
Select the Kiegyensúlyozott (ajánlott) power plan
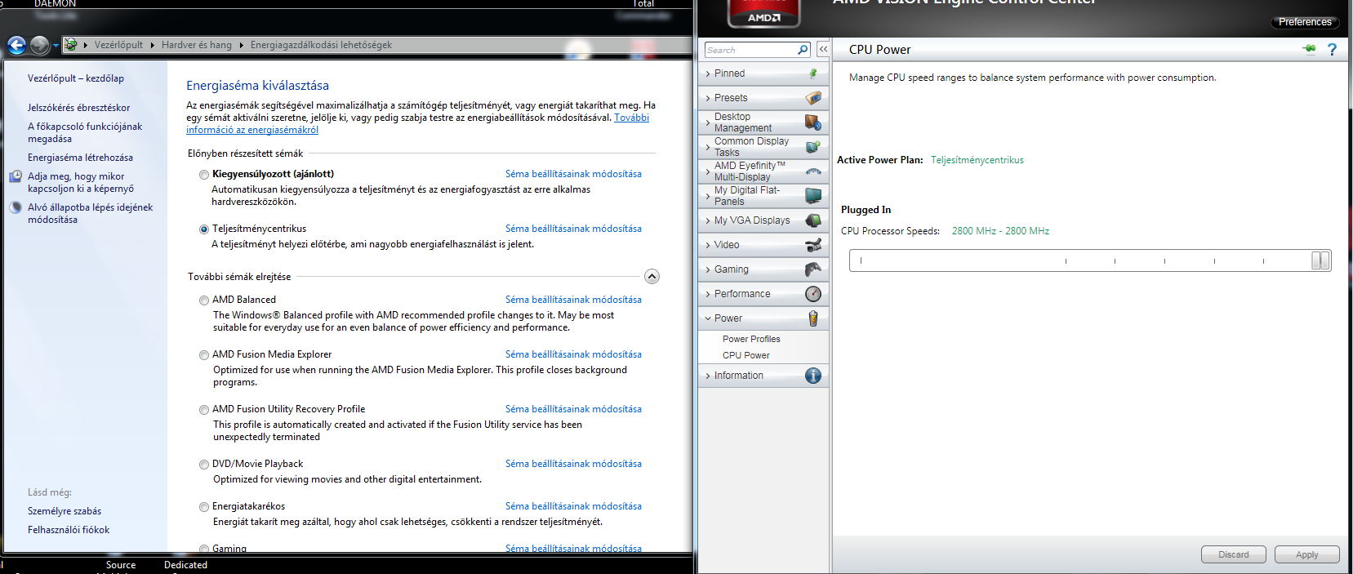tap(204, 175)
